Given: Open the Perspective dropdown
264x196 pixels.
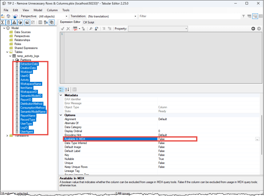Looking at the screenshot, I should point(66,16).
